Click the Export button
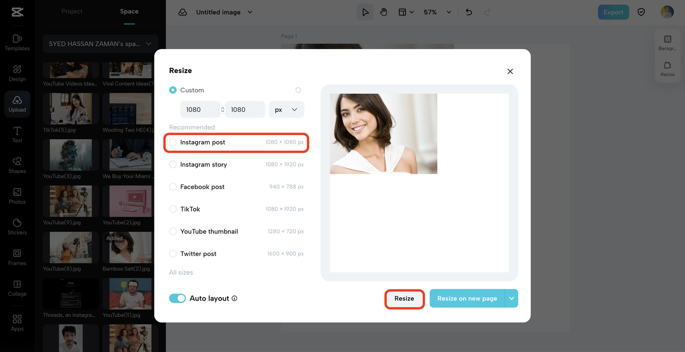This screenshot has width=685, height=352. coord(613,12)
